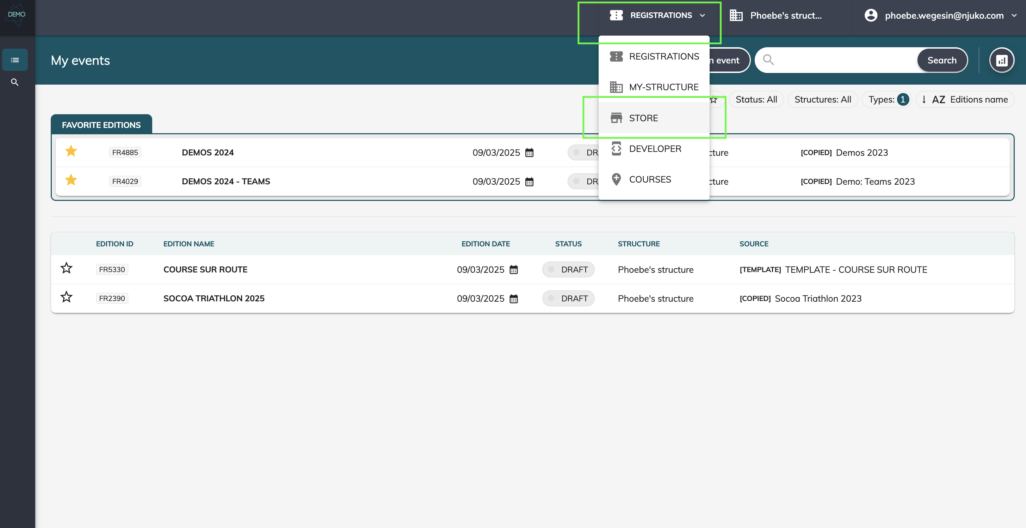Unfavorite DEMOS 2024 - TEAMS star
The height and width of the screenshot is (528, 1026).
[71, 180]
